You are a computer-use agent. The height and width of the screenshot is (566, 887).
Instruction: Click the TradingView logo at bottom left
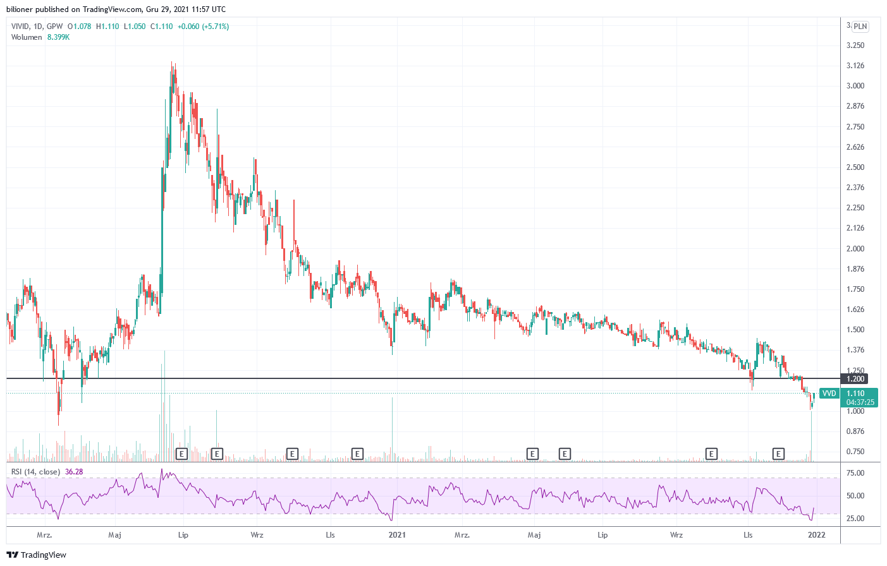pos(37,555)
